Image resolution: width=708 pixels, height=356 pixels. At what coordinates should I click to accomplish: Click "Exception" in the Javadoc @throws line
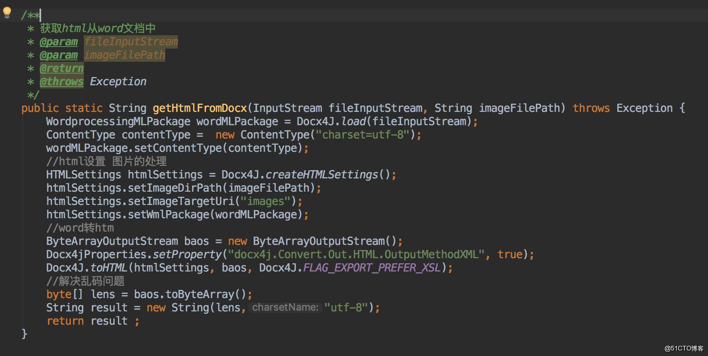click(x=118, y=81)
